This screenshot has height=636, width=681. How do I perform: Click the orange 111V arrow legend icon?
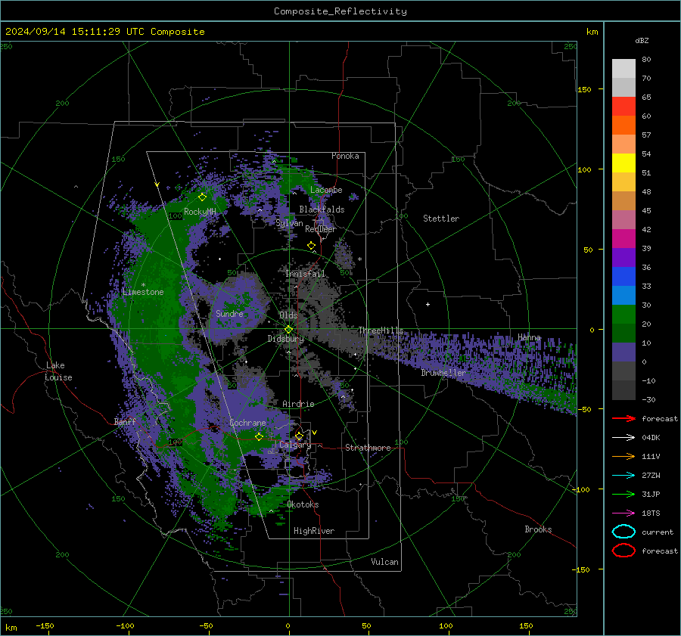tap(623, 456)
